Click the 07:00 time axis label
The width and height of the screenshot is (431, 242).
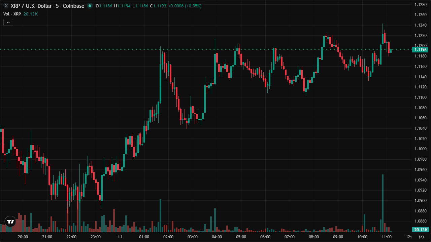coord(290,237)
